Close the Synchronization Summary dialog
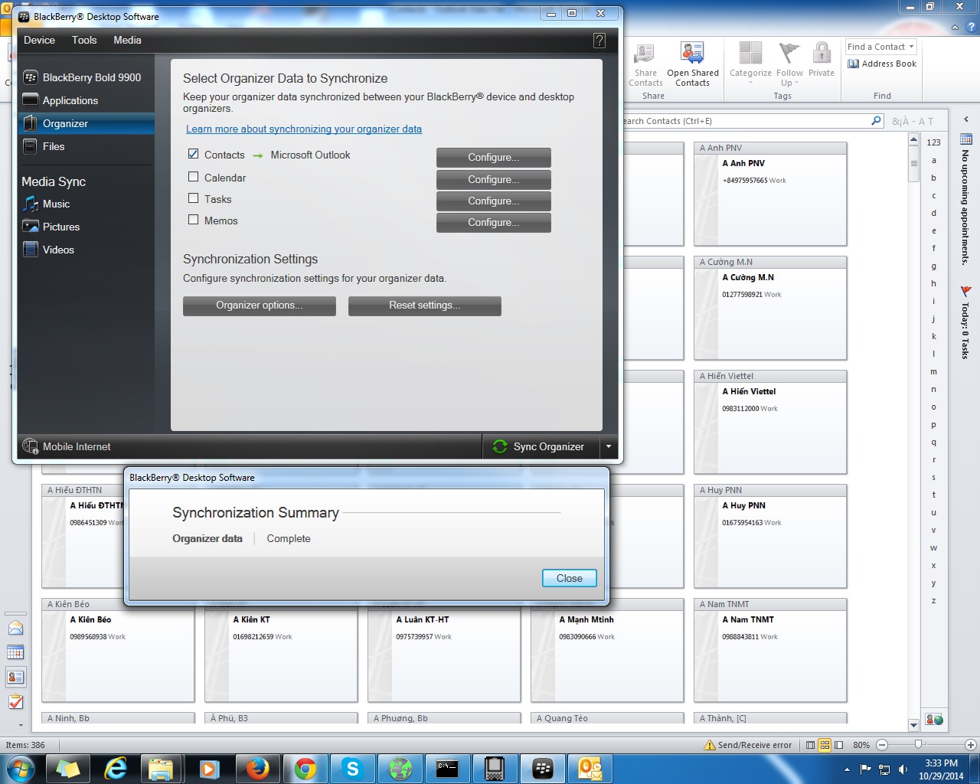 (570, 578)
